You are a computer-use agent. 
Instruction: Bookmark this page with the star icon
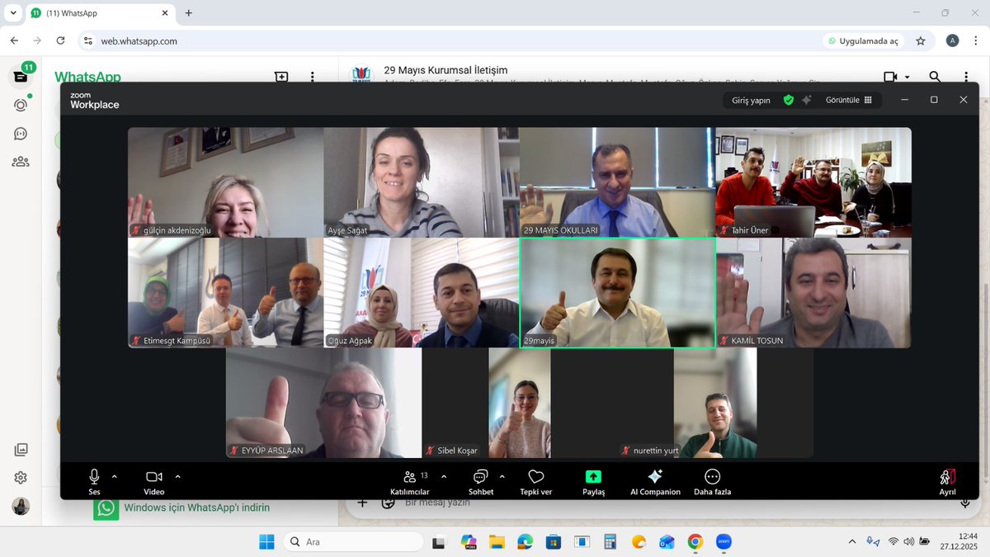click(921, 40)
